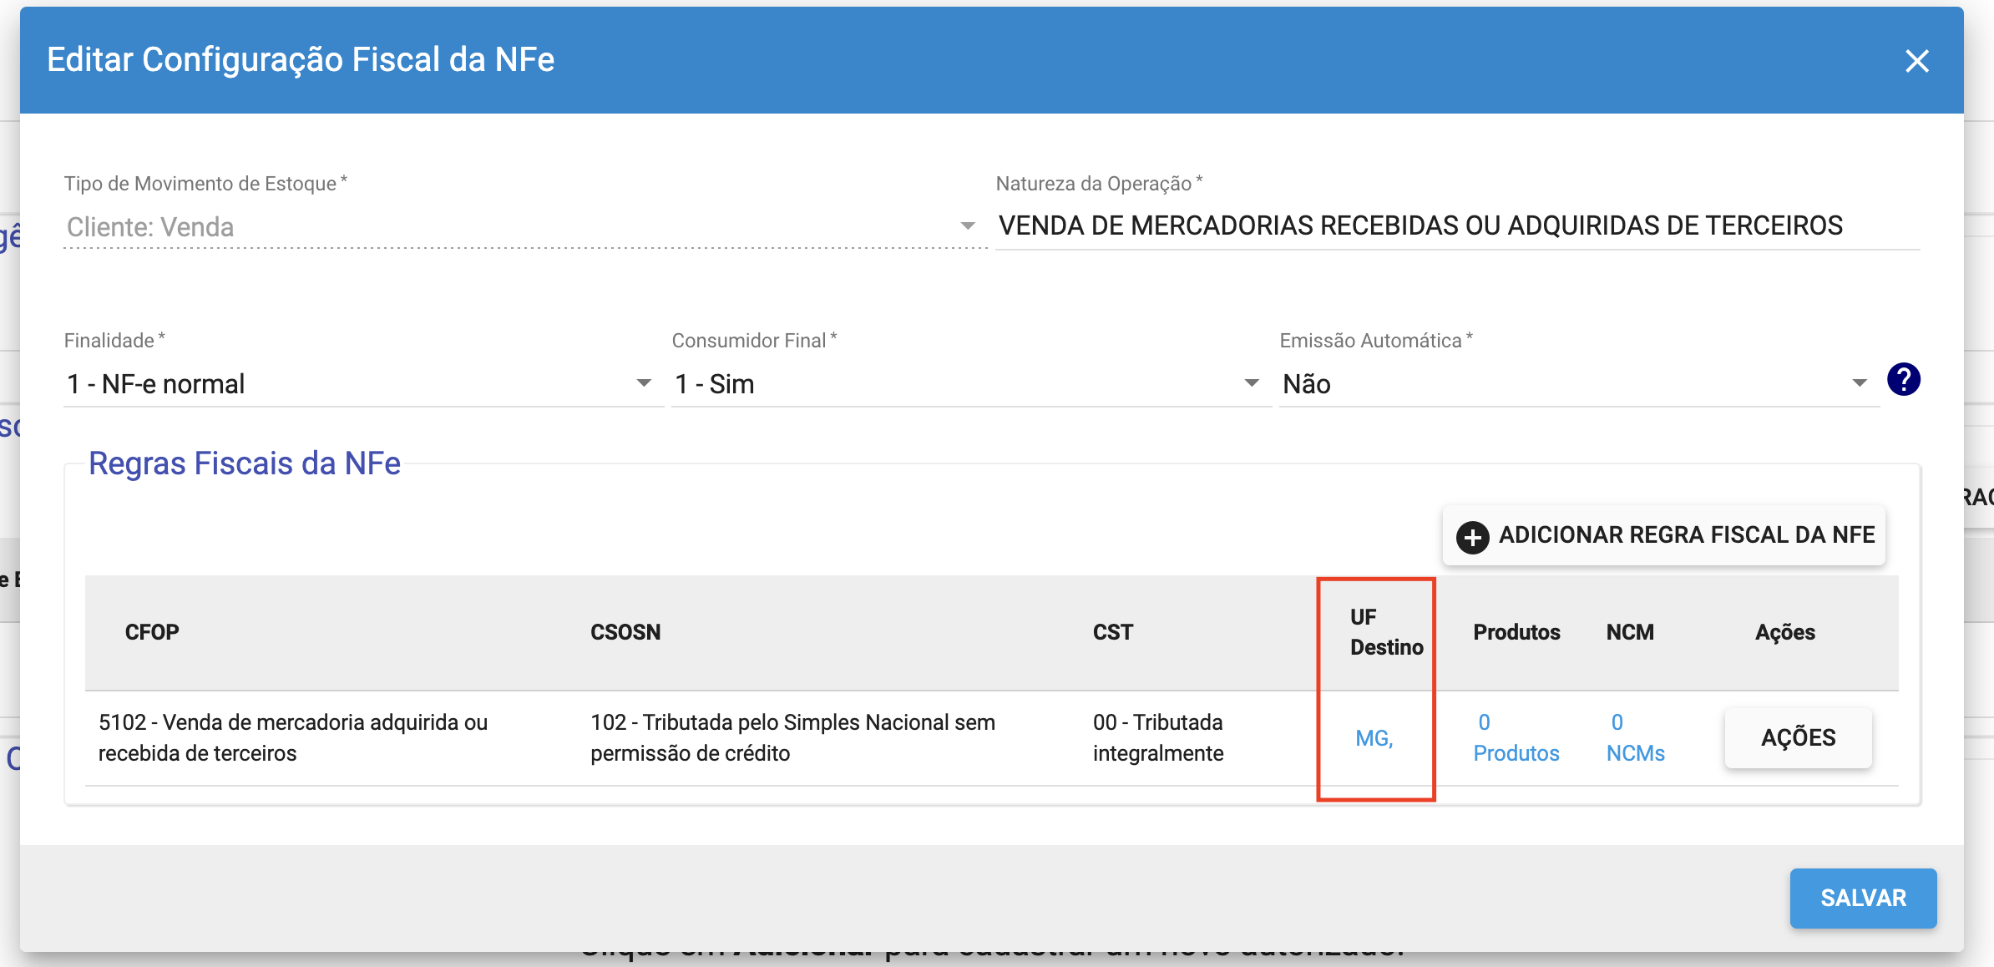
Task: Save the configuration with Salvar
Action: (x=1863, y=899)
